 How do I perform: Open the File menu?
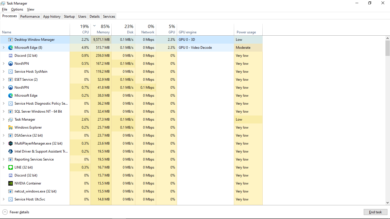pyautogui.click(x=5, y=9)
